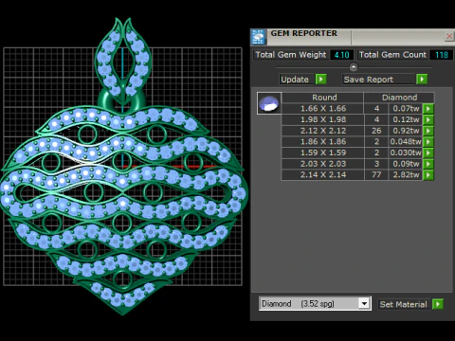The width and height of the screenshot is (455, 341).
Task: Click green arrow for 1.86 X 1.86 row
Action: (428, 142)
